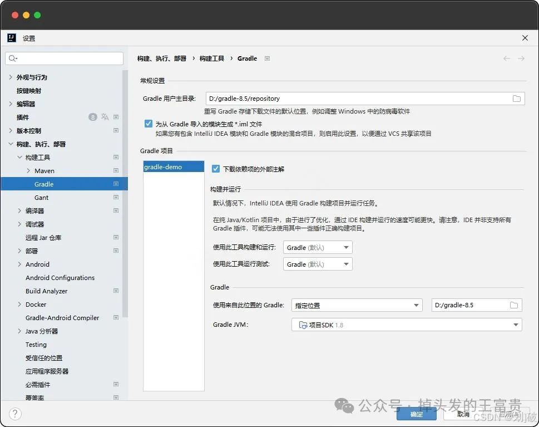539x427 pixels.
Task: Click macOS green maximize window light
Action: [37, 15]
